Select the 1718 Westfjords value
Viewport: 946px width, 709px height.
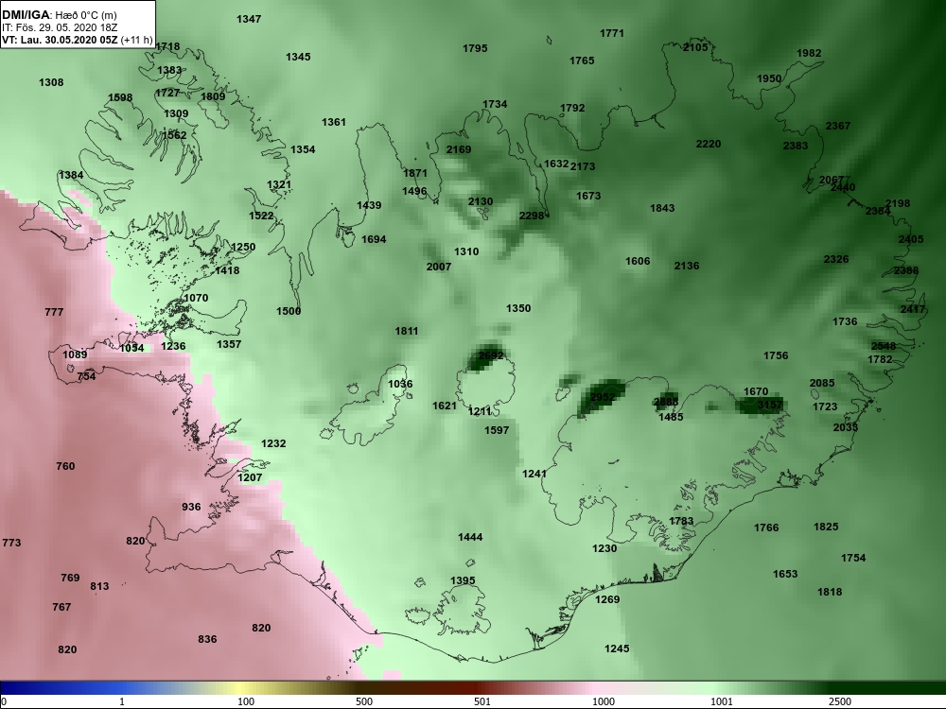[167, 47]
